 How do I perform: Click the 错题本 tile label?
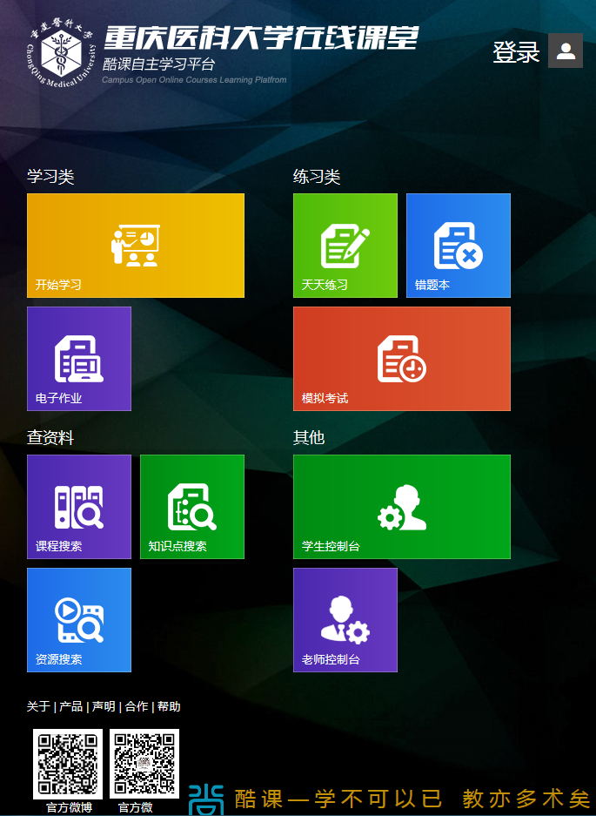click(x=432, y=285)
